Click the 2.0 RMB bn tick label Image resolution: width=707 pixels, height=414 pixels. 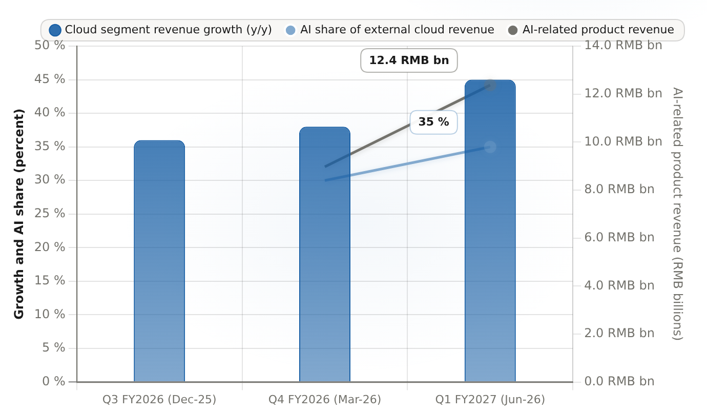click(620, 334)
